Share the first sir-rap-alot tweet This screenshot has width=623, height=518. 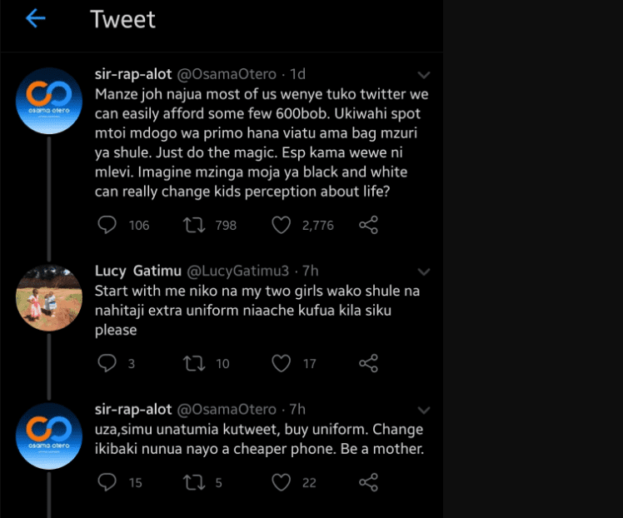(368, 225)
